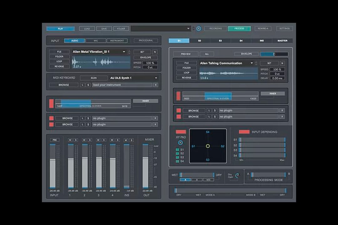338x225 pixels.
Task: Toggle the red INPUT DEPENDING button
Action: pos(244,132)
